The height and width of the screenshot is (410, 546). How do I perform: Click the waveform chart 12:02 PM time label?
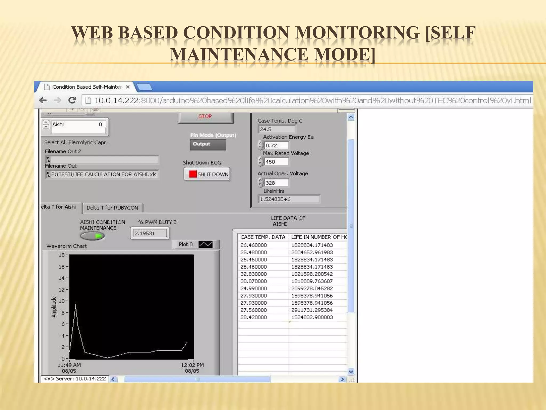192,365
